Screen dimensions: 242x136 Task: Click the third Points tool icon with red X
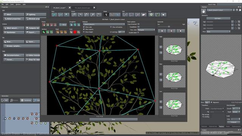click(51, 25)
